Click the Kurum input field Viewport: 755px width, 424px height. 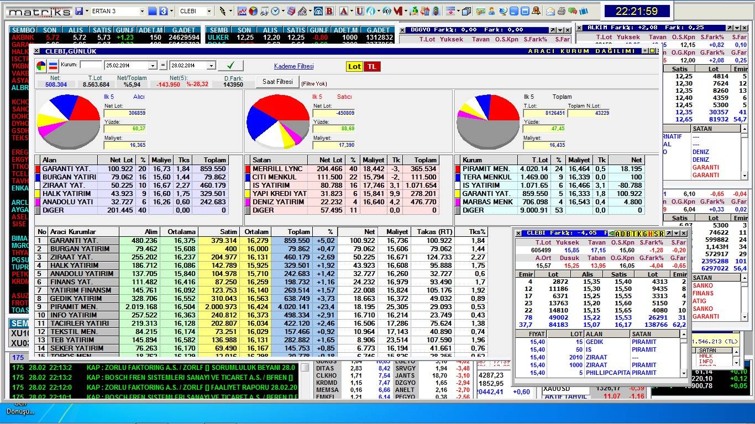tap(91, 65)
